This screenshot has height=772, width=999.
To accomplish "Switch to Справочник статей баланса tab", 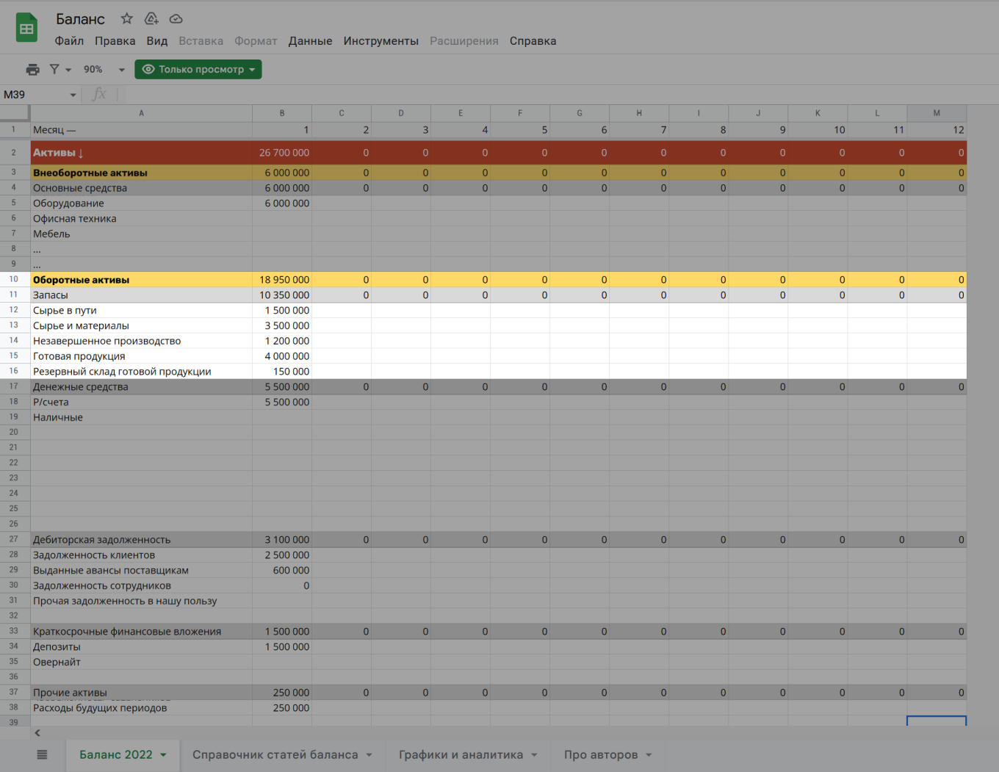I will (x=275, y=754).
